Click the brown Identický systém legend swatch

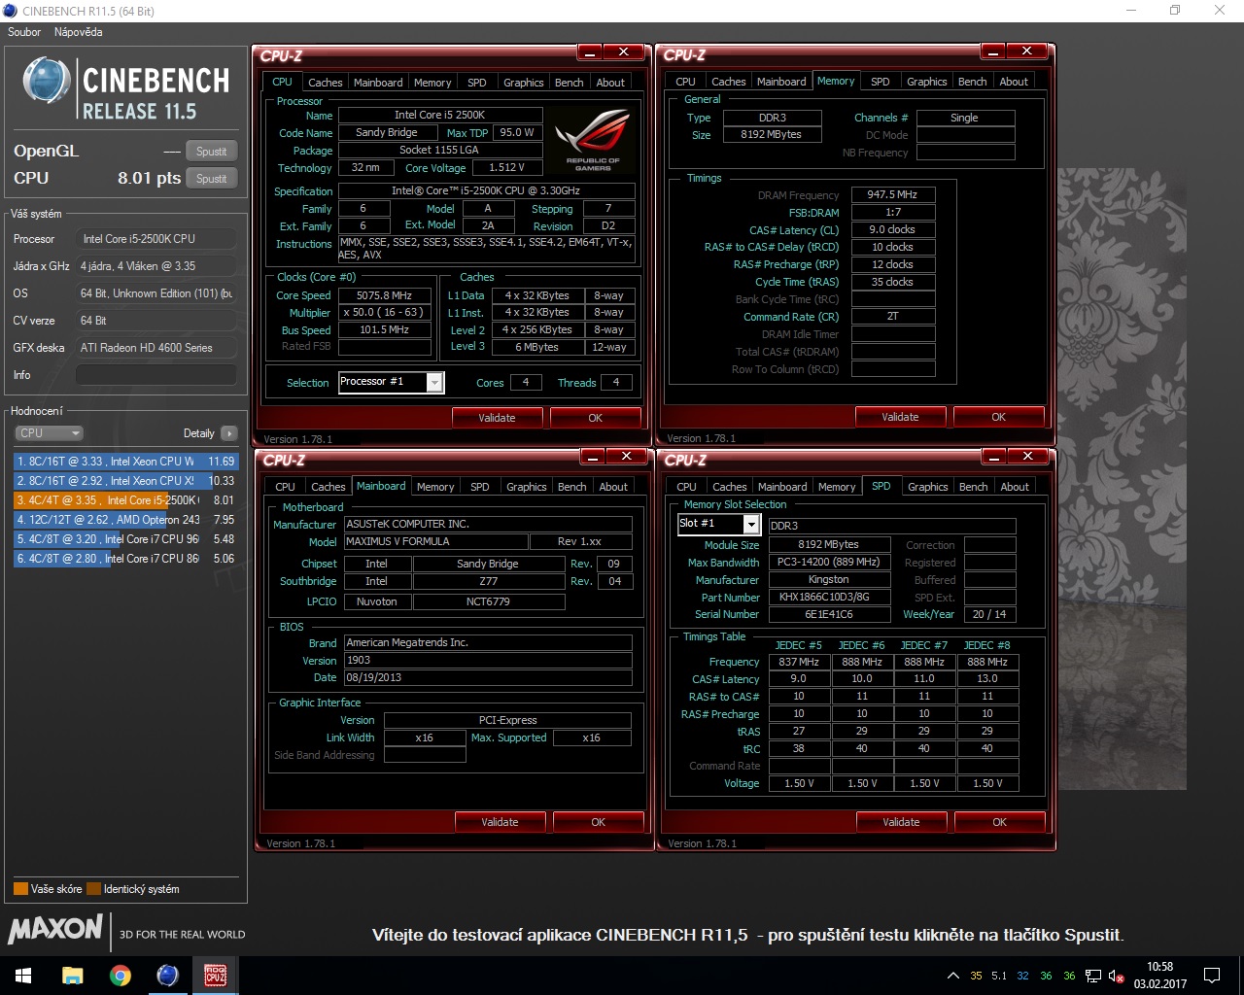point(93,889)
